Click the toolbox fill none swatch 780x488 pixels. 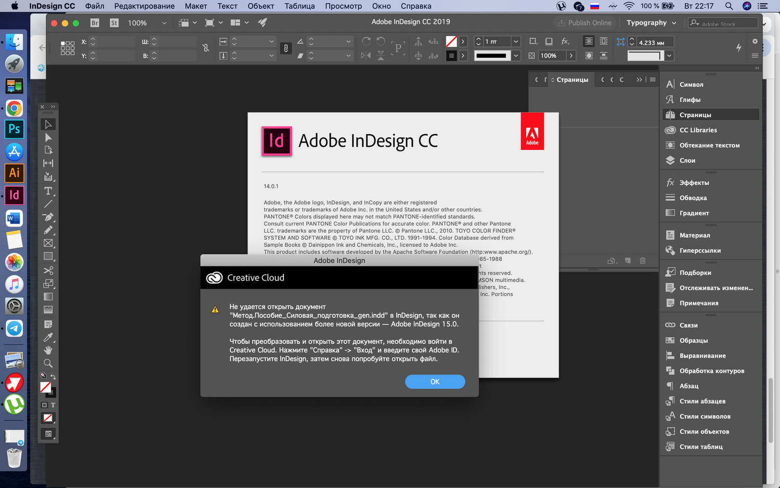tap(46, 387)
